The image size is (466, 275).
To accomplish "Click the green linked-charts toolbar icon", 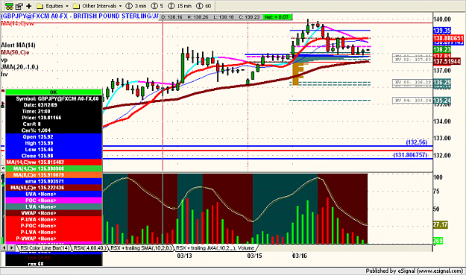I will 9,6.
